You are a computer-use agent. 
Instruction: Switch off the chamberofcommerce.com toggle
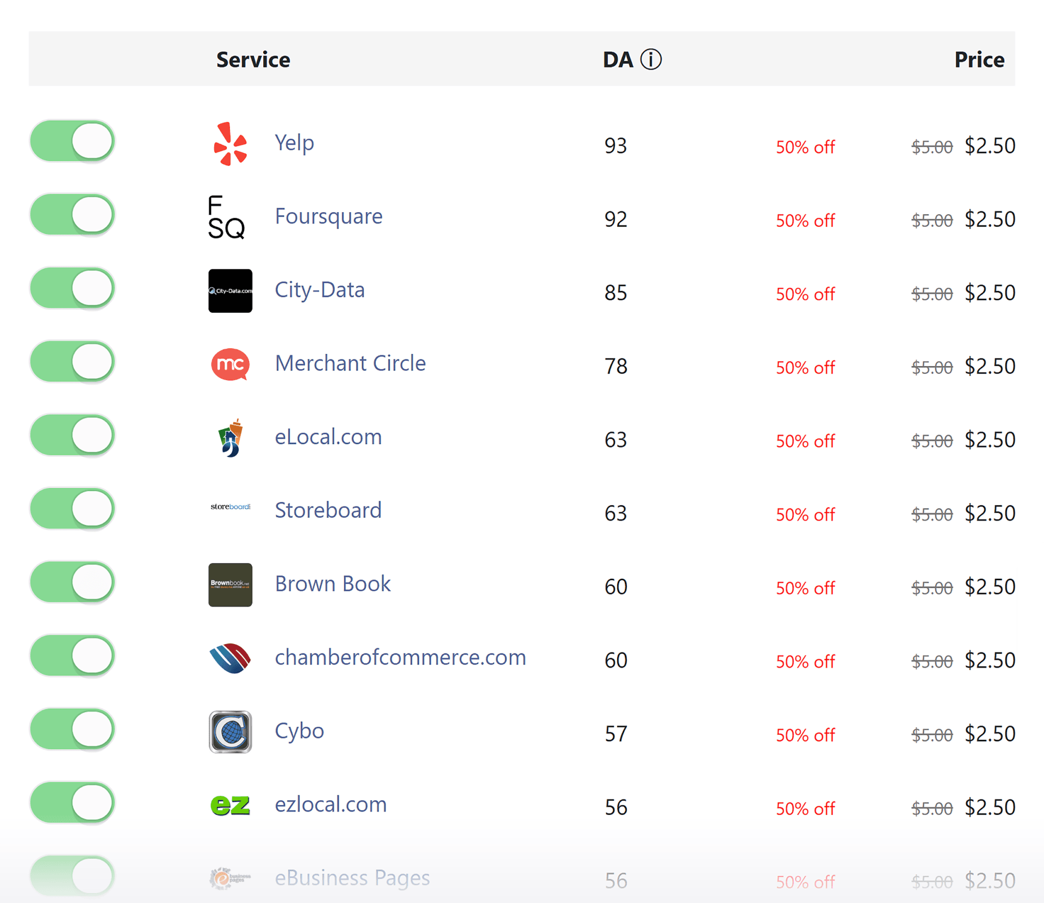coord(72,655)
